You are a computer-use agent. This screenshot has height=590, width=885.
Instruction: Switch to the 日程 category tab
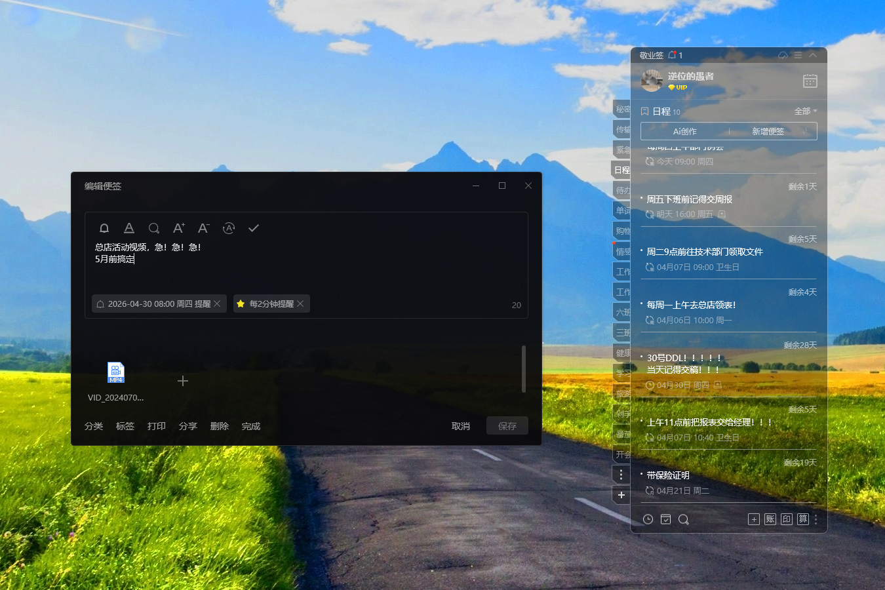pos(621,170)
